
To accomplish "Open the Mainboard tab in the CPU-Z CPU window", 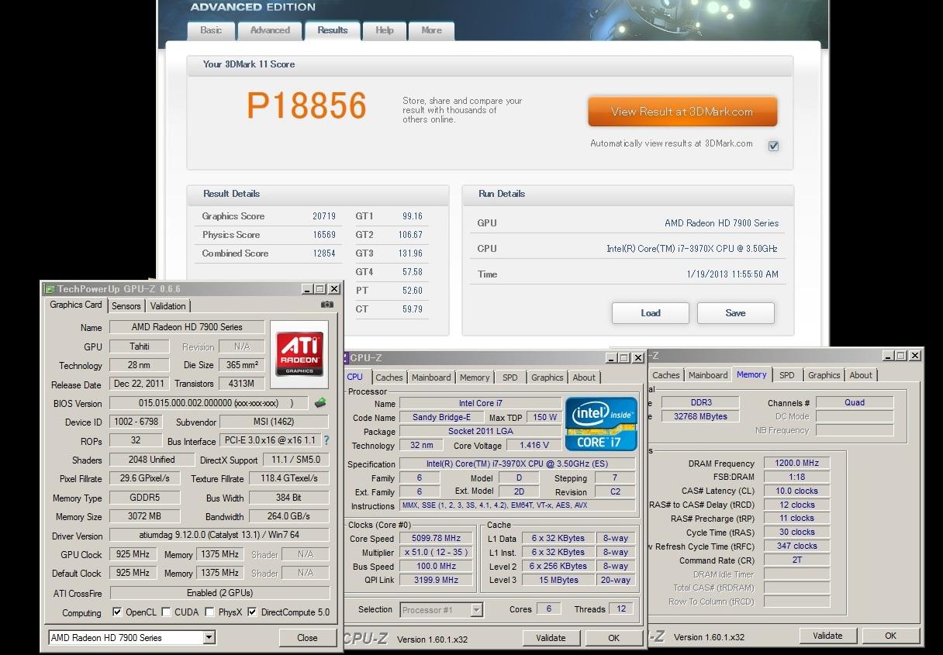I will tap(431, 377).
